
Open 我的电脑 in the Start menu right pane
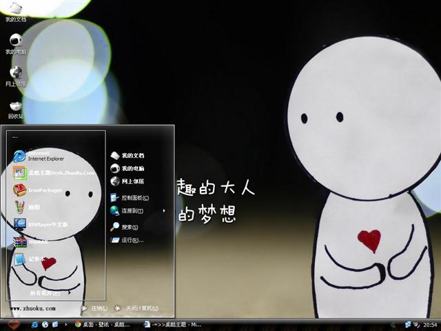pyautogui.click(x=127, y=168)
